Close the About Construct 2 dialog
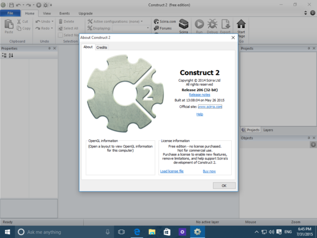Image resolution: width=317 pixels, height=238 pixels. point(233,38)
